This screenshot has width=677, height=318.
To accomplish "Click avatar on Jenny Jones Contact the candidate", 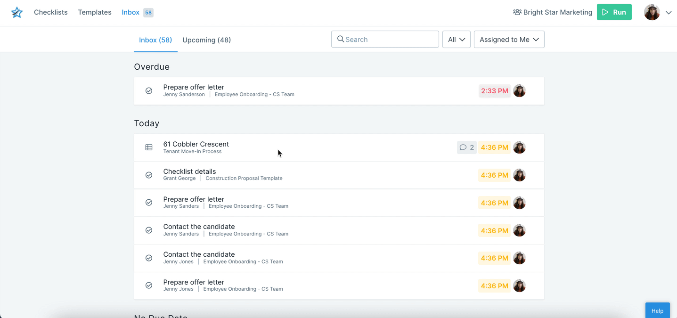I will 519,258.
